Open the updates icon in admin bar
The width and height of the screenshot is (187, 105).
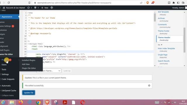(x=30, y=8)
